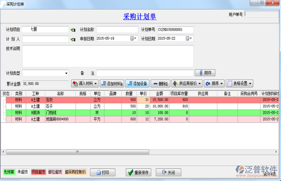Image resolution: width=281 pixels, height=181 pixels.
Task: Open the 调入材料 dropdown menu
Action: [85, 84]
